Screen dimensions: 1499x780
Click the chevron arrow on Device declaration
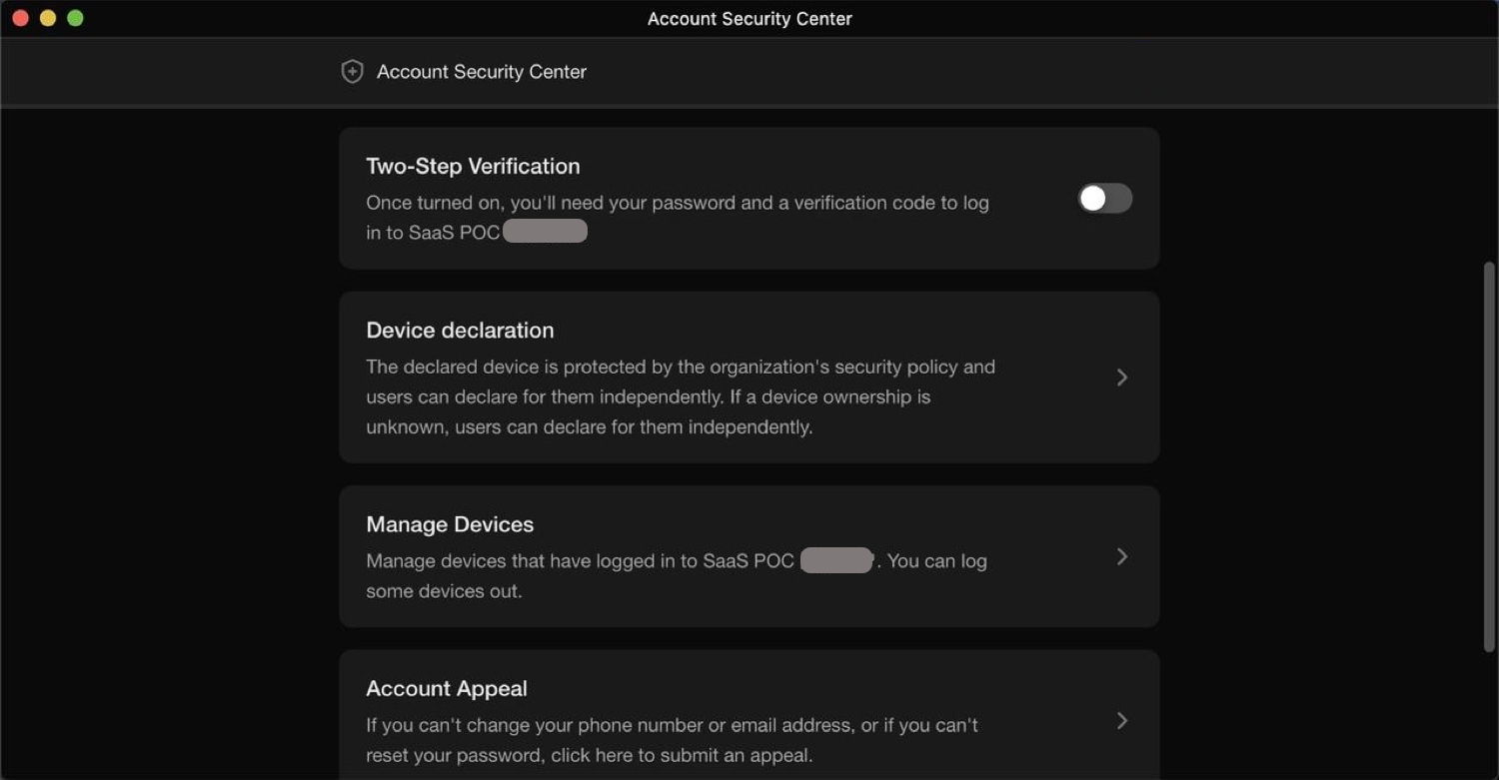[x=1121, y=378]
